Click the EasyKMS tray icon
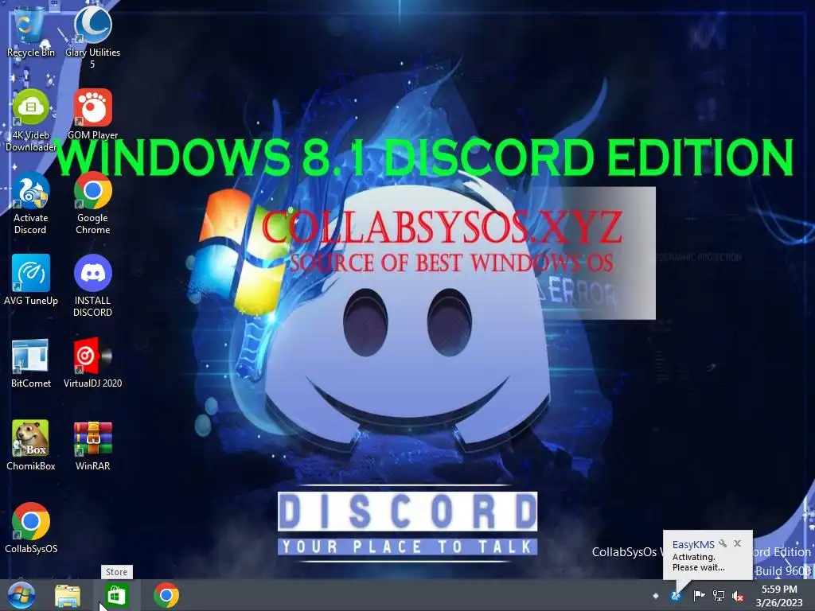Image resolution: width=815 pixels, height=611 pixels. coord(677,596)
